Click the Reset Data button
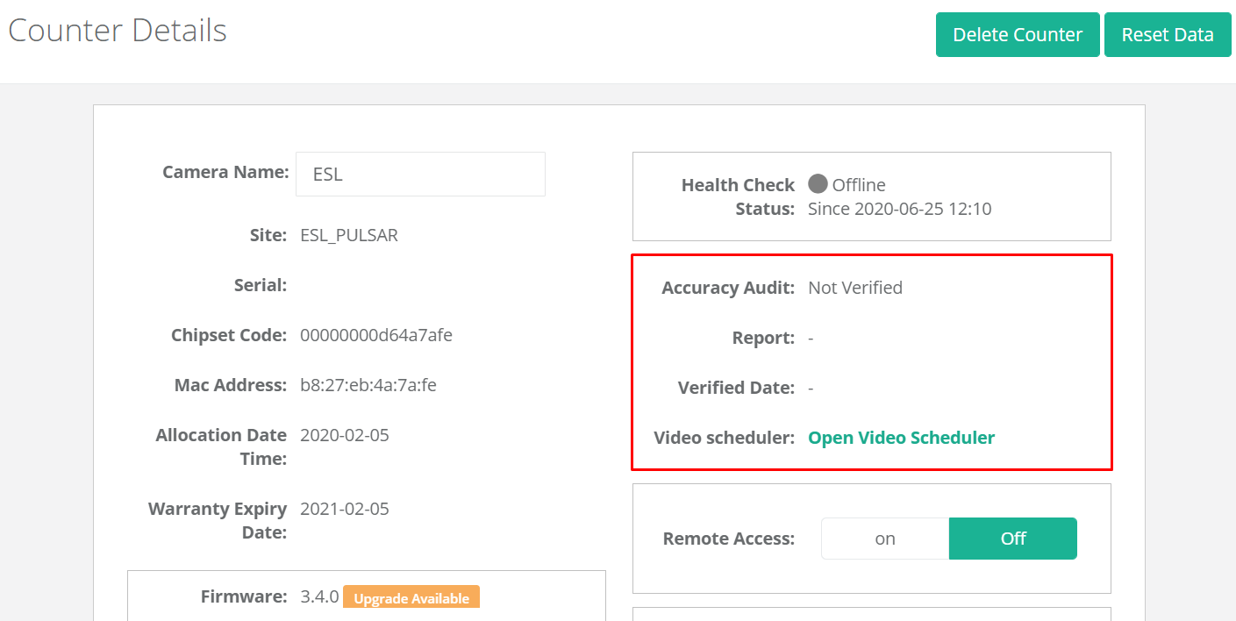The height and width of the screenshot is (621, 1236). (1168, 34)
